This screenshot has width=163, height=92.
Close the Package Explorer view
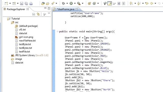[x=28, y=9]
